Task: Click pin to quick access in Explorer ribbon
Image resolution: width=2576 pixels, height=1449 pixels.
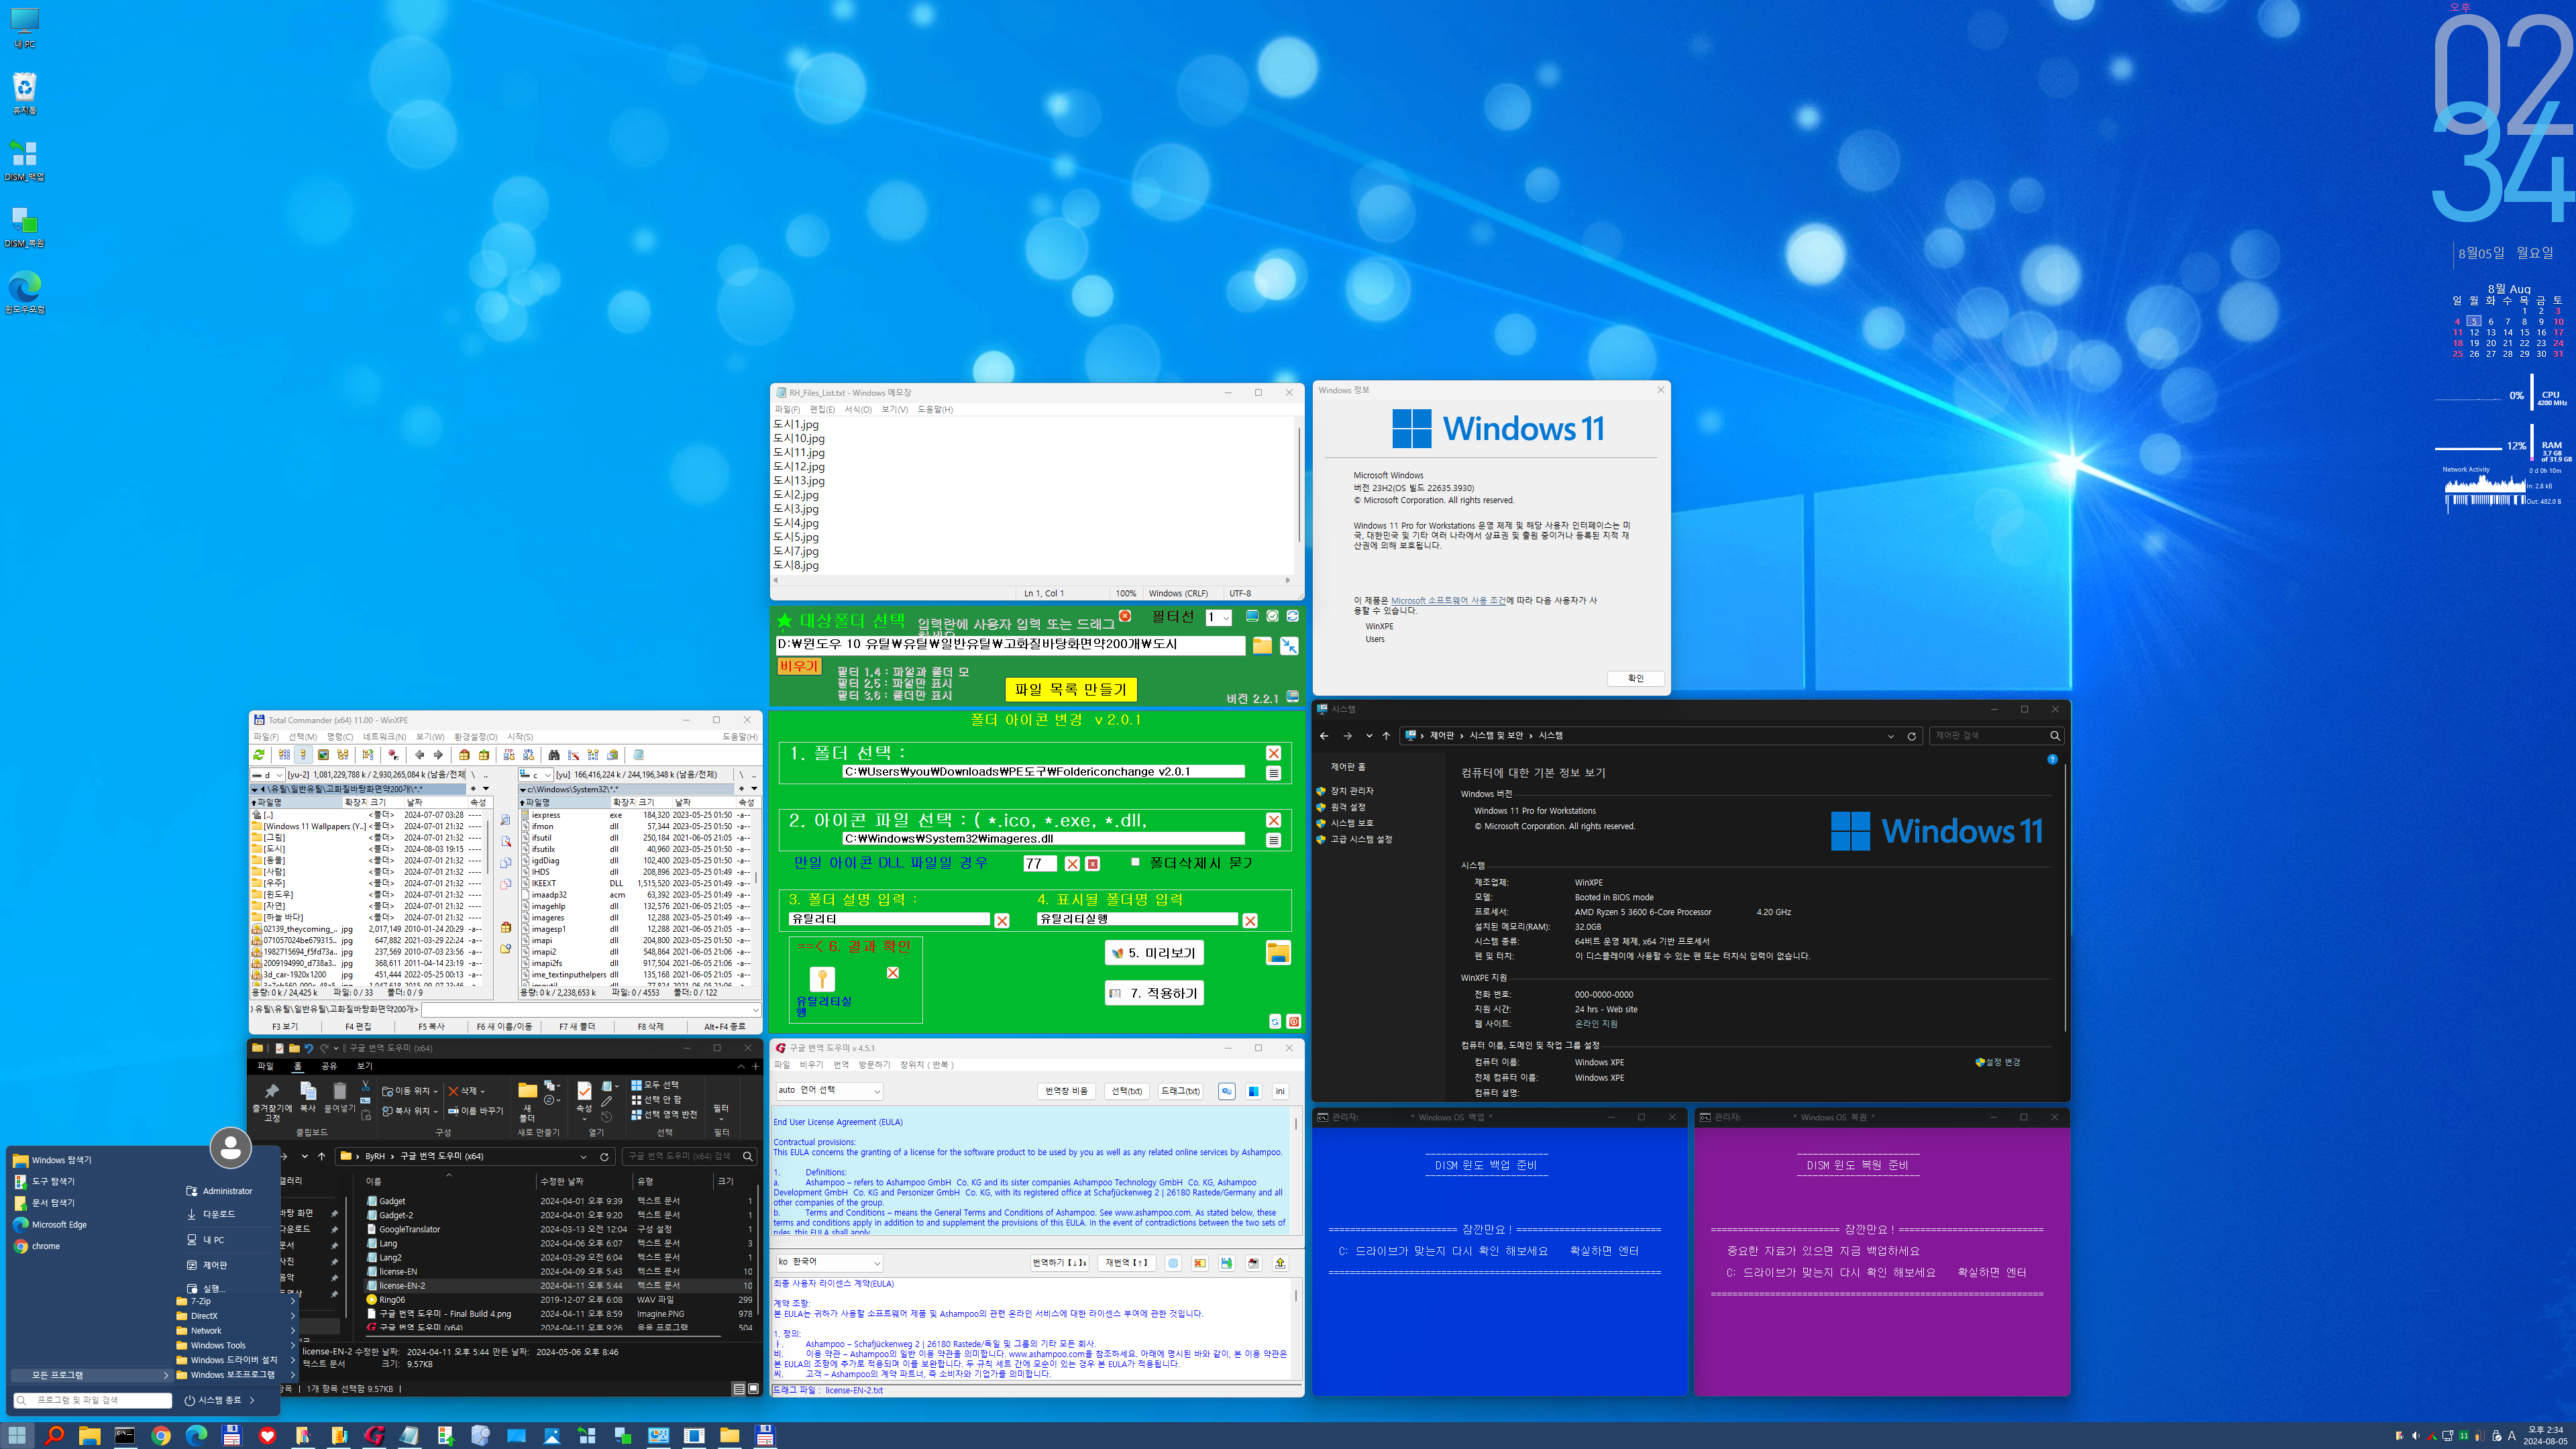Action: pyautogui.click(x=272, y=1102)
